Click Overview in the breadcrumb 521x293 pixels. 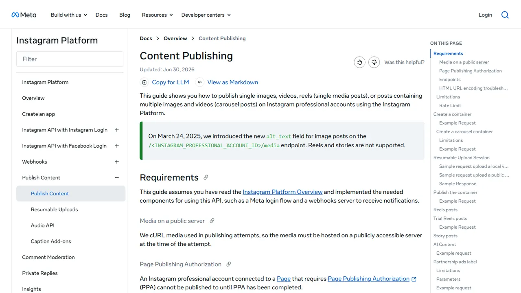tap(175, 39)
